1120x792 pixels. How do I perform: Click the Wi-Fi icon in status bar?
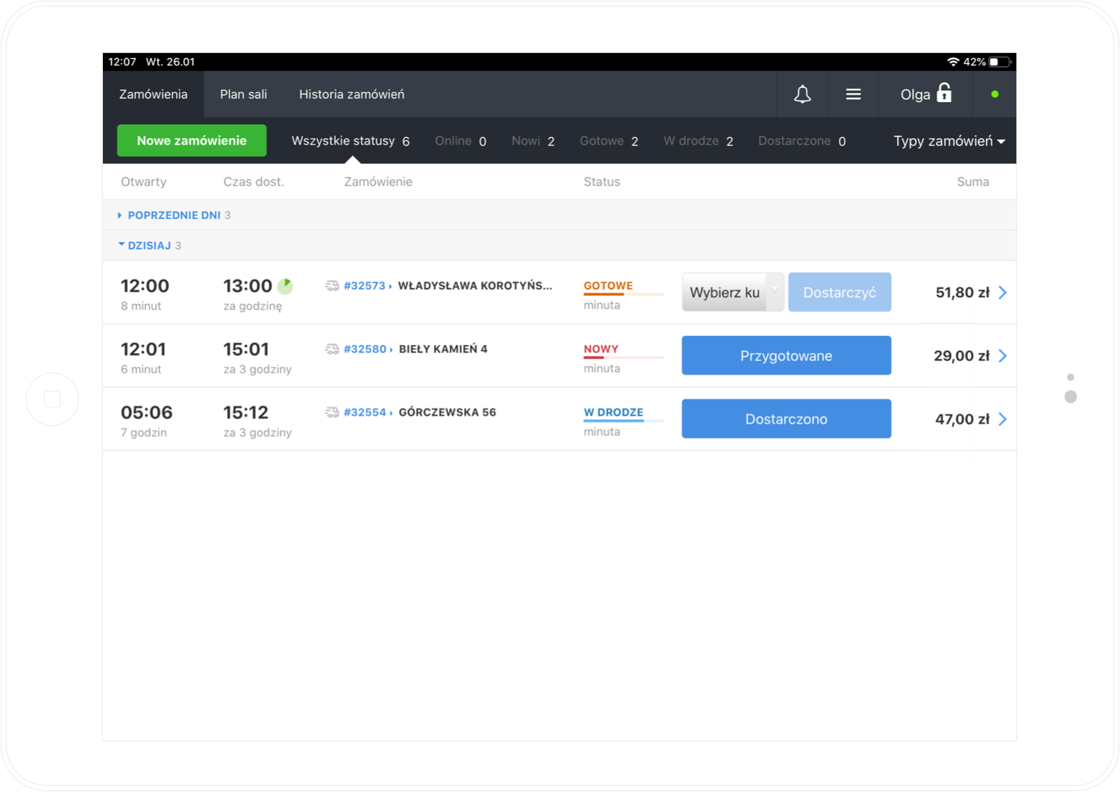pyautogui.click(x=953, y=62)
